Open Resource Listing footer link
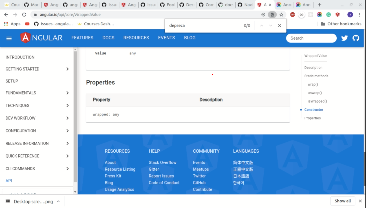This screenshot has height=208, width=366. pos(120,169)
